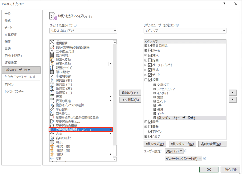The width and height of the screenshot is (242, 174).
Task: Select the 薄い網かけ command icon
Action: tap(52, 72)
